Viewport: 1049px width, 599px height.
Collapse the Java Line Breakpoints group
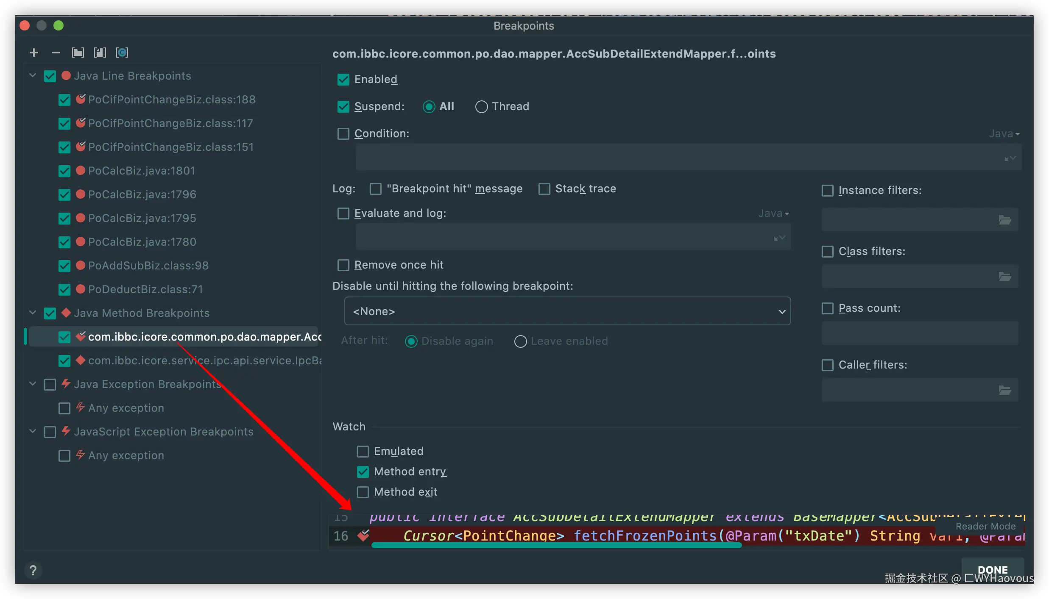click(33, 76)
